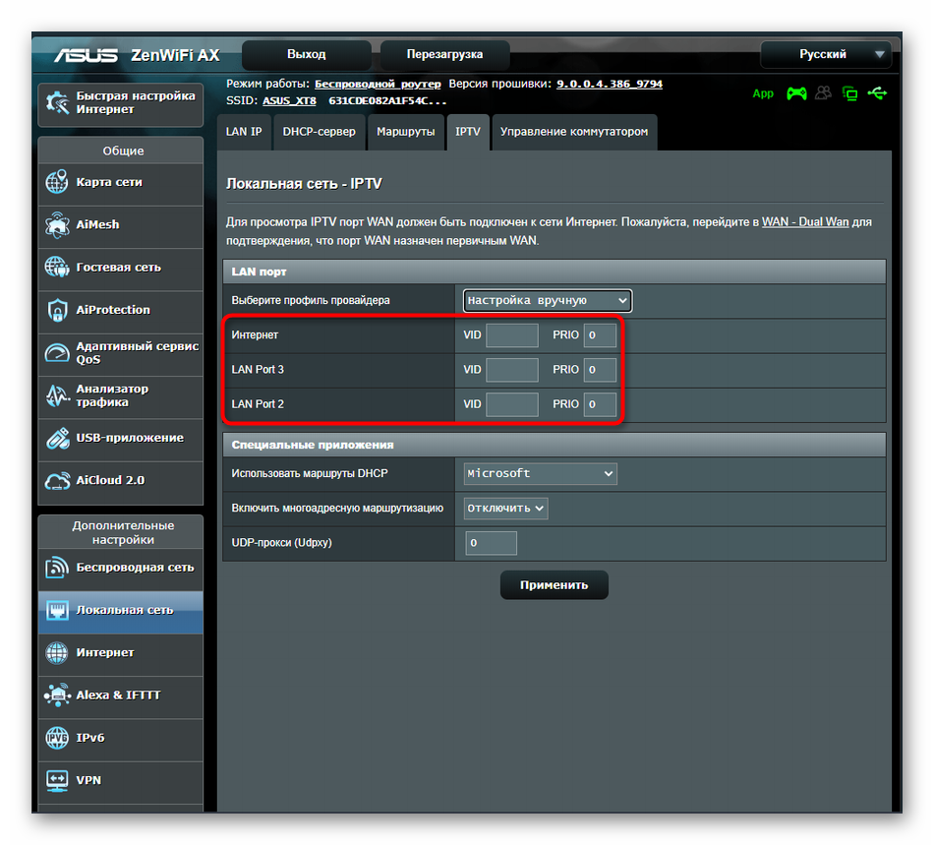Screen dimensions: 934x845
Task: Click the green gamepad status icon
Action: (x=794, y=93)
